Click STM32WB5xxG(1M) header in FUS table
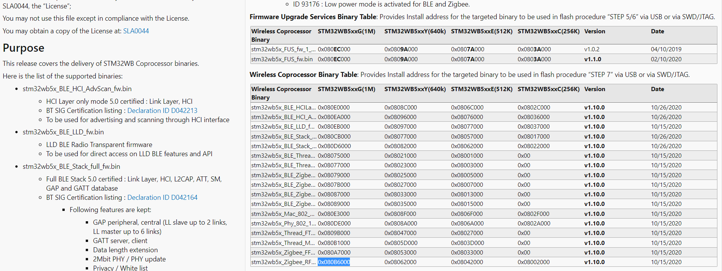Viewport: 722px width, 271px height. pyautogui.click(x=346, y=31)
